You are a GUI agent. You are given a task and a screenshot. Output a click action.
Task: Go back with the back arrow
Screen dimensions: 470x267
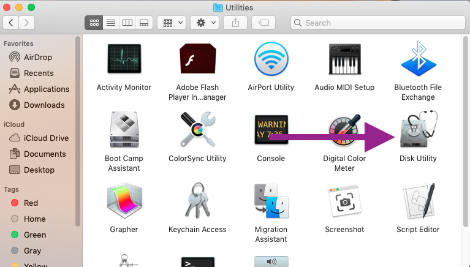11,23
